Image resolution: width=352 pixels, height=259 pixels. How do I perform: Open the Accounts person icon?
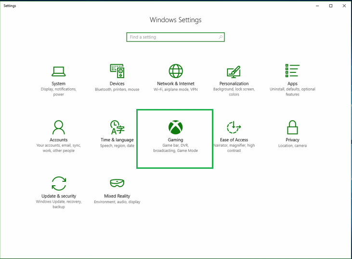point(59,127)
